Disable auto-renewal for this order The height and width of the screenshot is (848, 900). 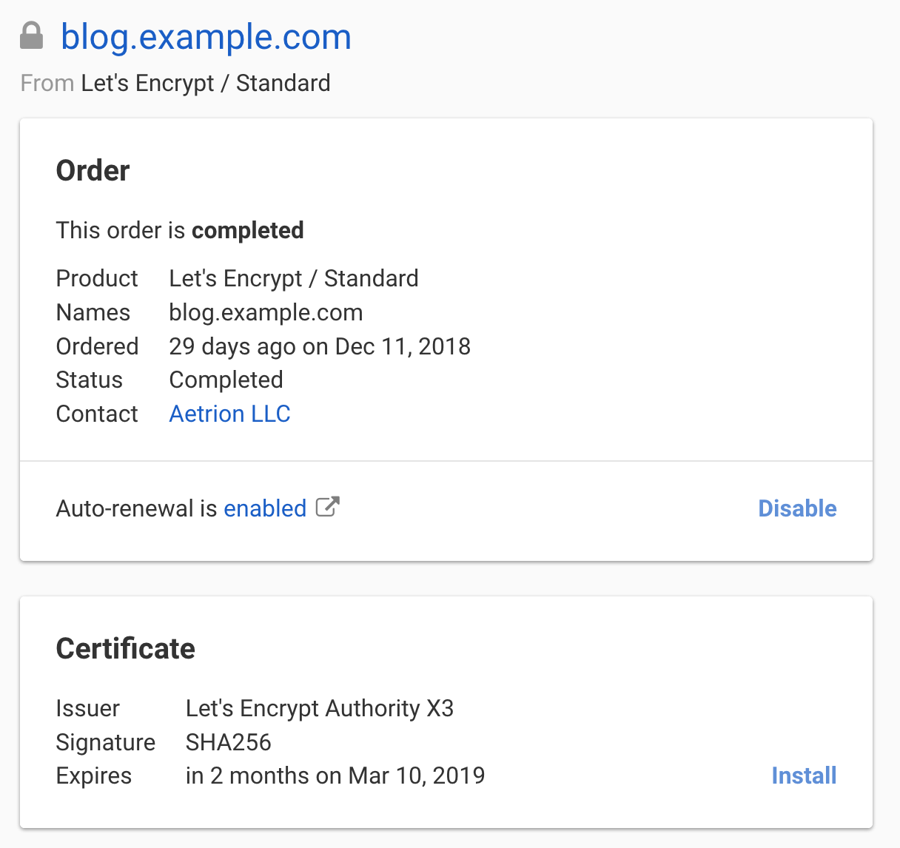797,508
